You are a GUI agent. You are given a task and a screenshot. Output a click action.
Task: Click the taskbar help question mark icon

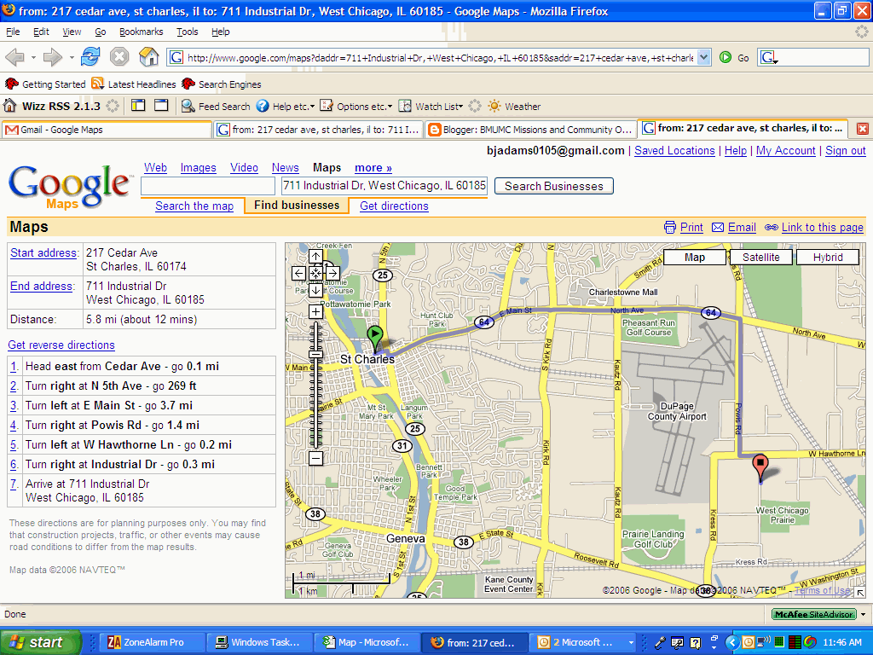coord(696,642)
